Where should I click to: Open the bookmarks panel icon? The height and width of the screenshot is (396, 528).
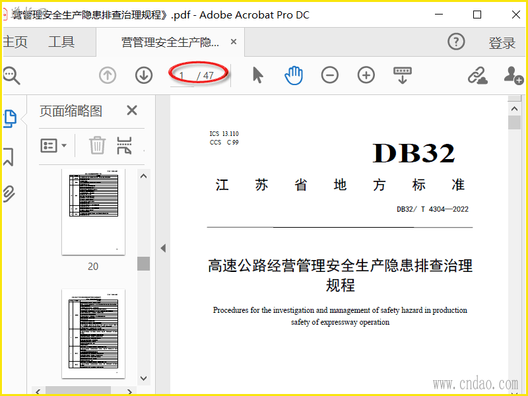point(8,156)
